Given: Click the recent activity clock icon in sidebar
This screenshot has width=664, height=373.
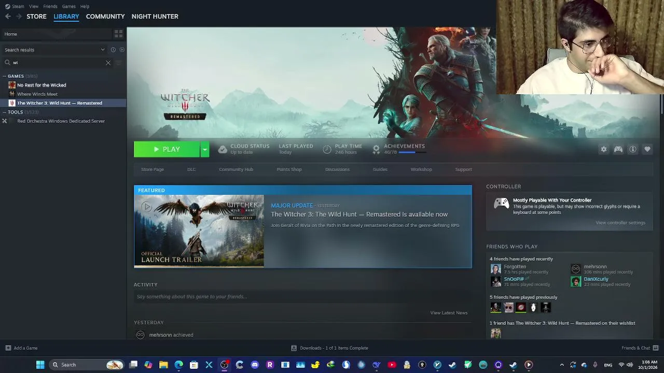Looking at the screenshot, I should (113, 50).
